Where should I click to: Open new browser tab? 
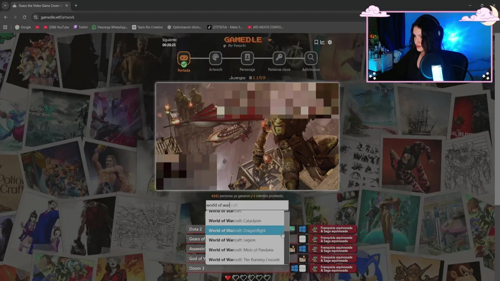(76, 5)
